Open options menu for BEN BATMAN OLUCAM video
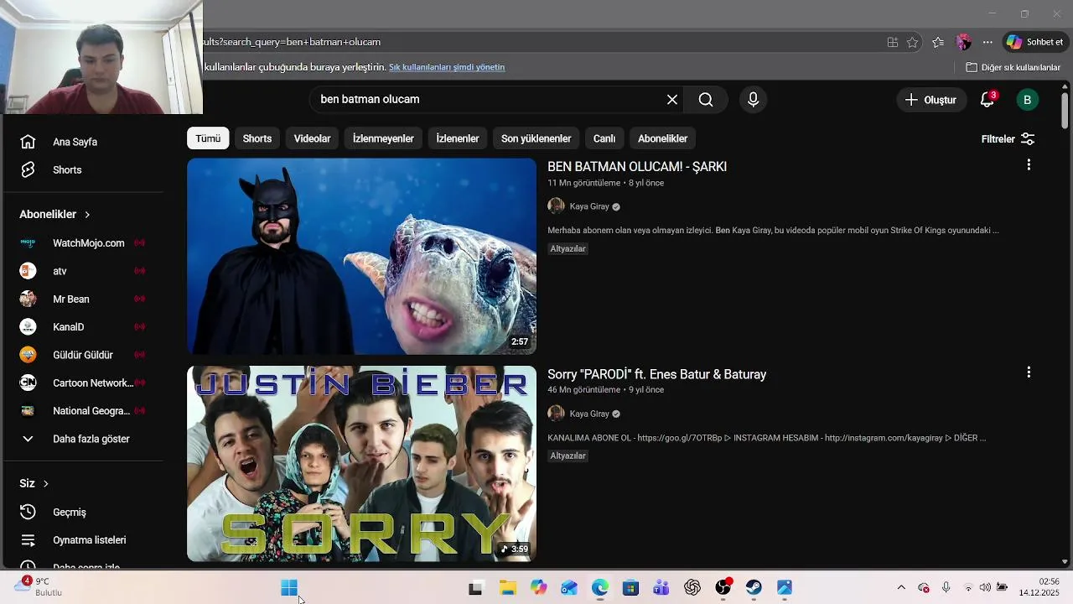 click(1029, 165)
